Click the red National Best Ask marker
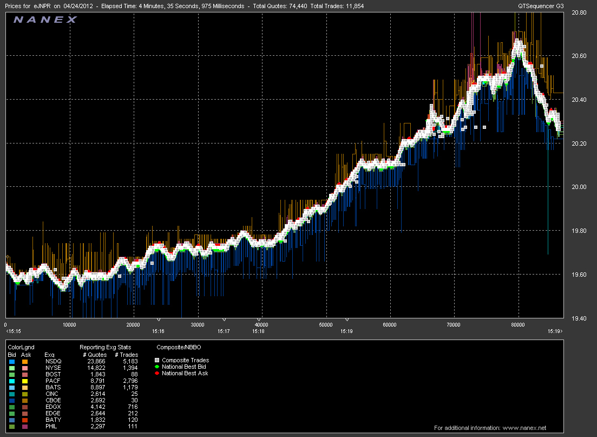 (158, 373)
